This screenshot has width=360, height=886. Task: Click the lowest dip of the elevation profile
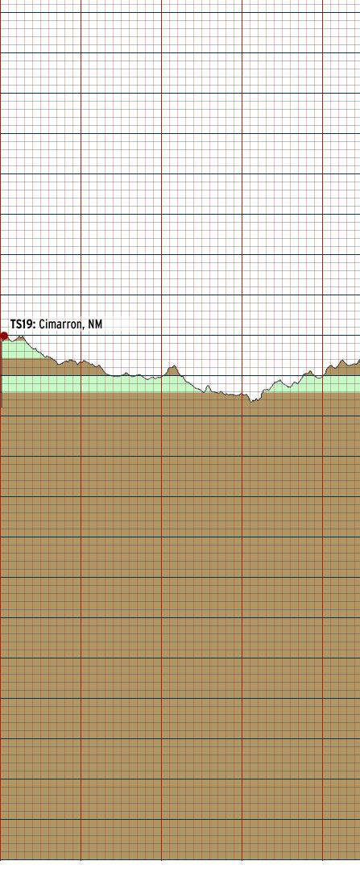coord(251,400)
